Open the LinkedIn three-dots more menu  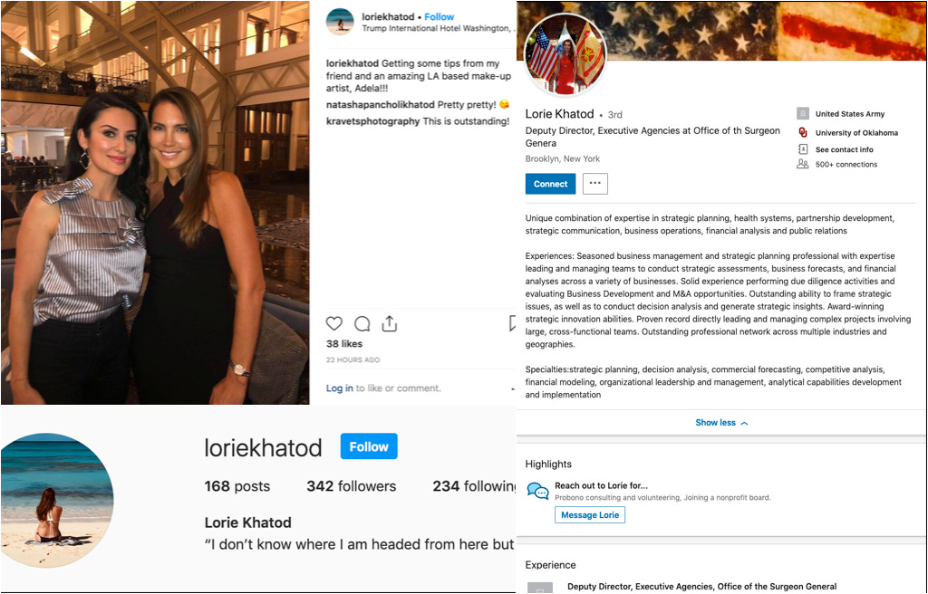[x=594, y=184]
